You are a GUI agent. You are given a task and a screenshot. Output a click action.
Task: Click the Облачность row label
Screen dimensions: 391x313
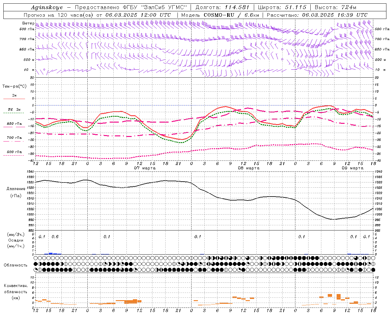pyautogui.click(x=16, y=265)
